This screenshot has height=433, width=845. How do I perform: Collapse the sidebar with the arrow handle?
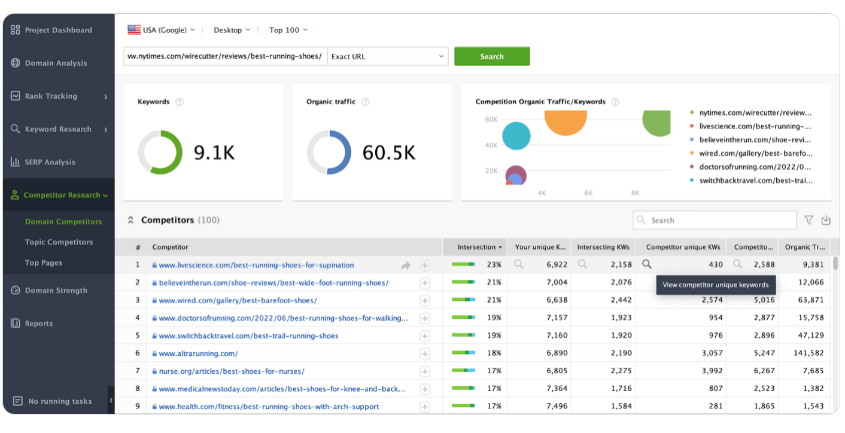pyautogui.click(x=111, y=400)
